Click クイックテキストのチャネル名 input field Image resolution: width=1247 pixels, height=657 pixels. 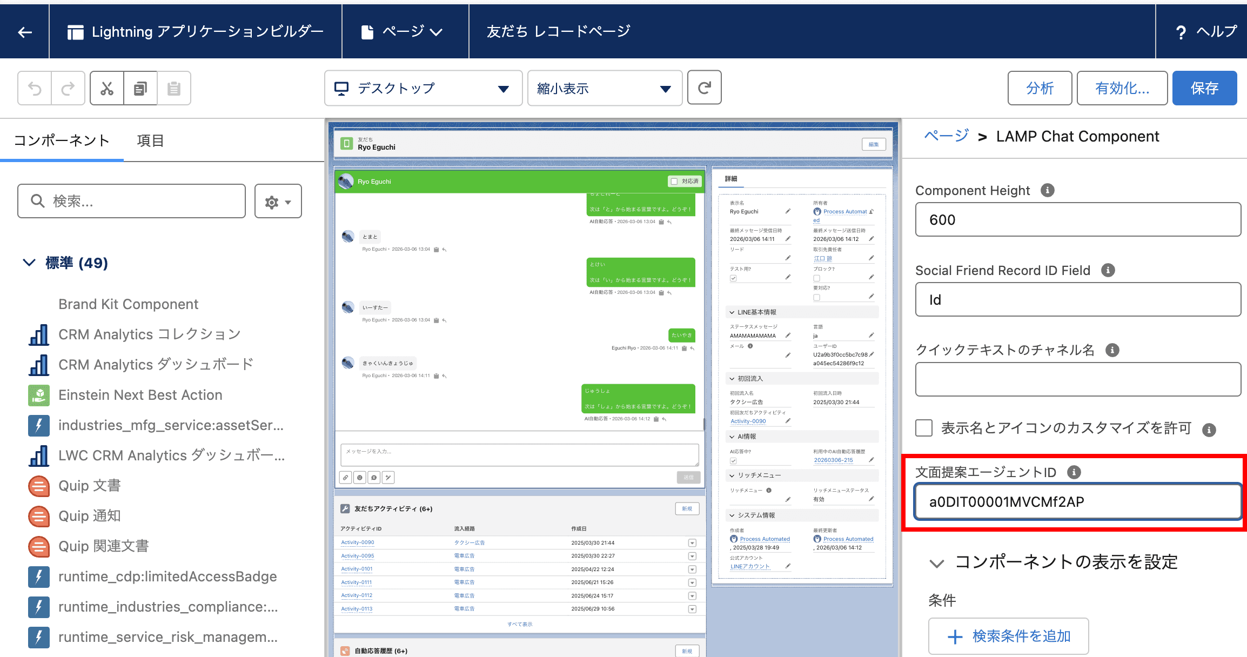pos(1078,379)
